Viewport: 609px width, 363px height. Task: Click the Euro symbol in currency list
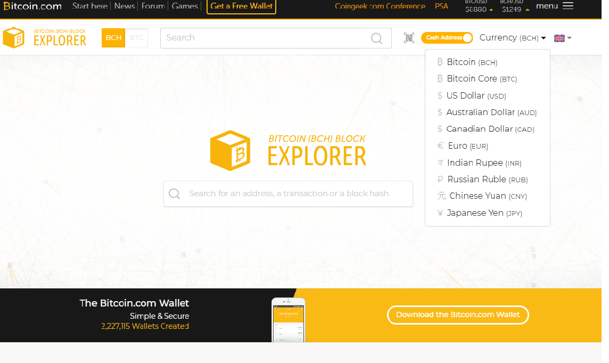point(440,146)
